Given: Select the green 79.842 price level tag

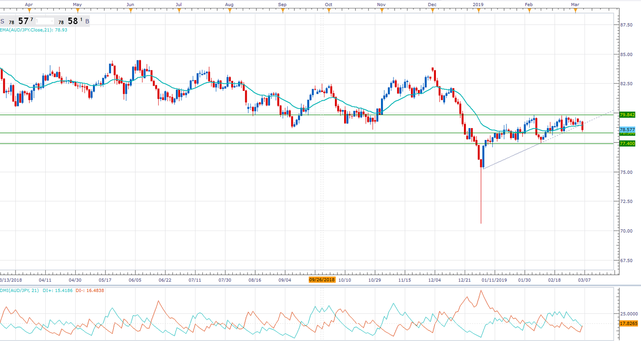Looking at the screenshot, I should pos(627,115).
